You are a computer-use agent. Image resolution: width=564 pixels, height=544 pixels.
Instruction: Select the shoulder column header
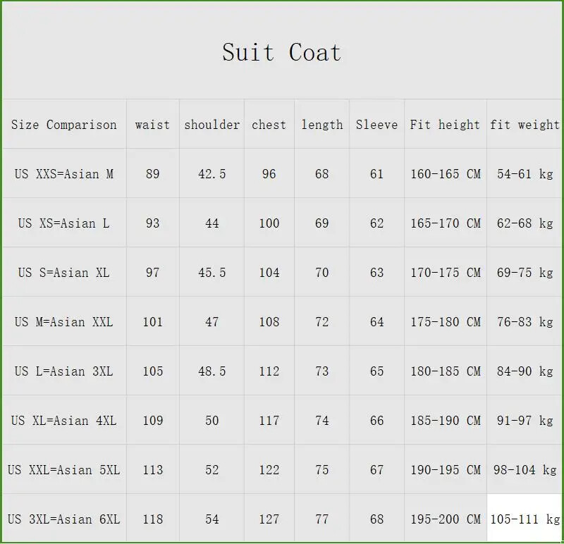click(211, 125)
